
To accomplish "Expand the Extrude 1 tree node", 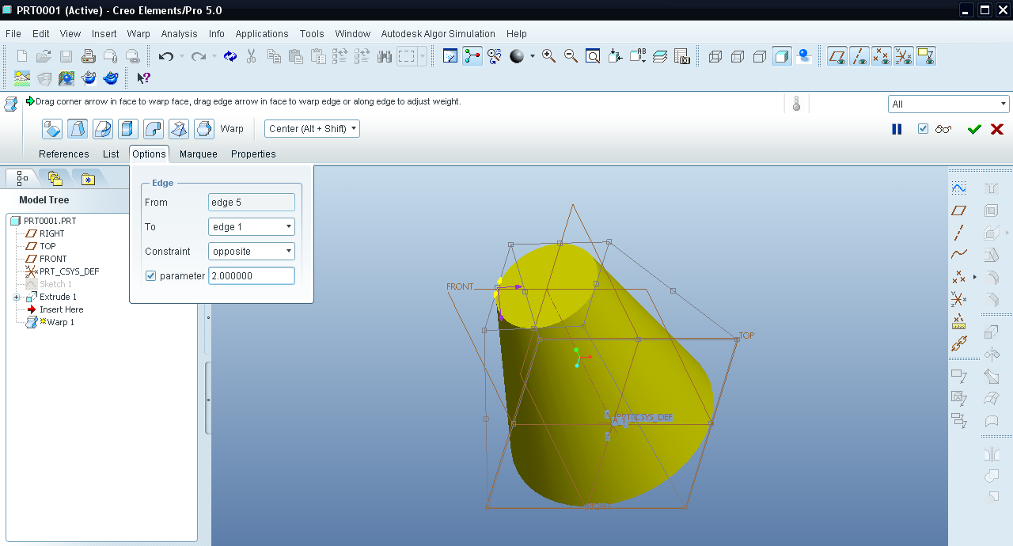I will pyautogui.click(x=16, y=298).
